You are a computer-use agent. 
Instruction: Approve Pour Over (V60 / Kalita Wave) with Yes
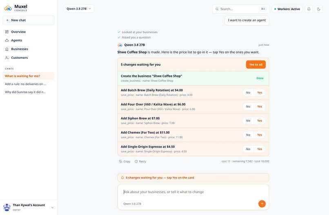[260, 107]
